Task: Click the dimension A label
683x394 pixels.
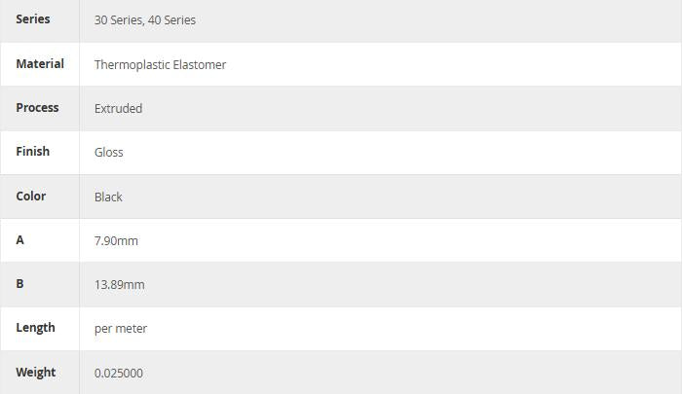Action: click(20, 239)
